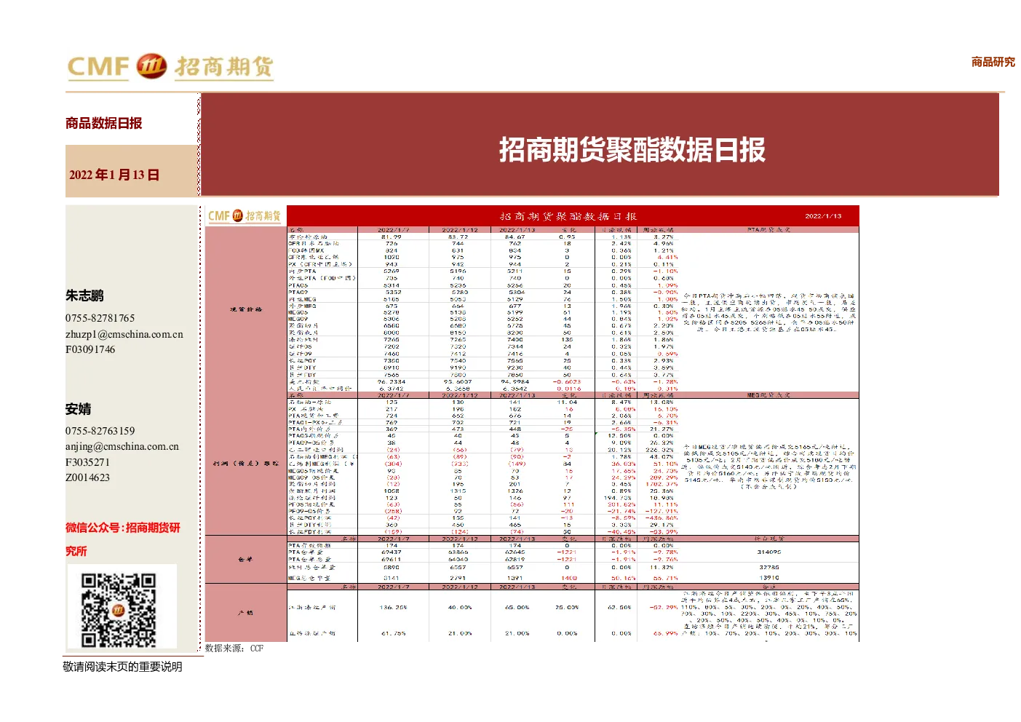The height and width of the screenshot is (722, 1021).
Task: Open email link zhuzp1@cmschina.com.cn
Action: click(x=124, y=334)
